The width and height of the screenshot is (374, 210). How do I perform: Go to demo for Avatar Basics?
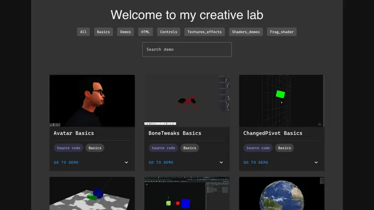tap(66, 162)
